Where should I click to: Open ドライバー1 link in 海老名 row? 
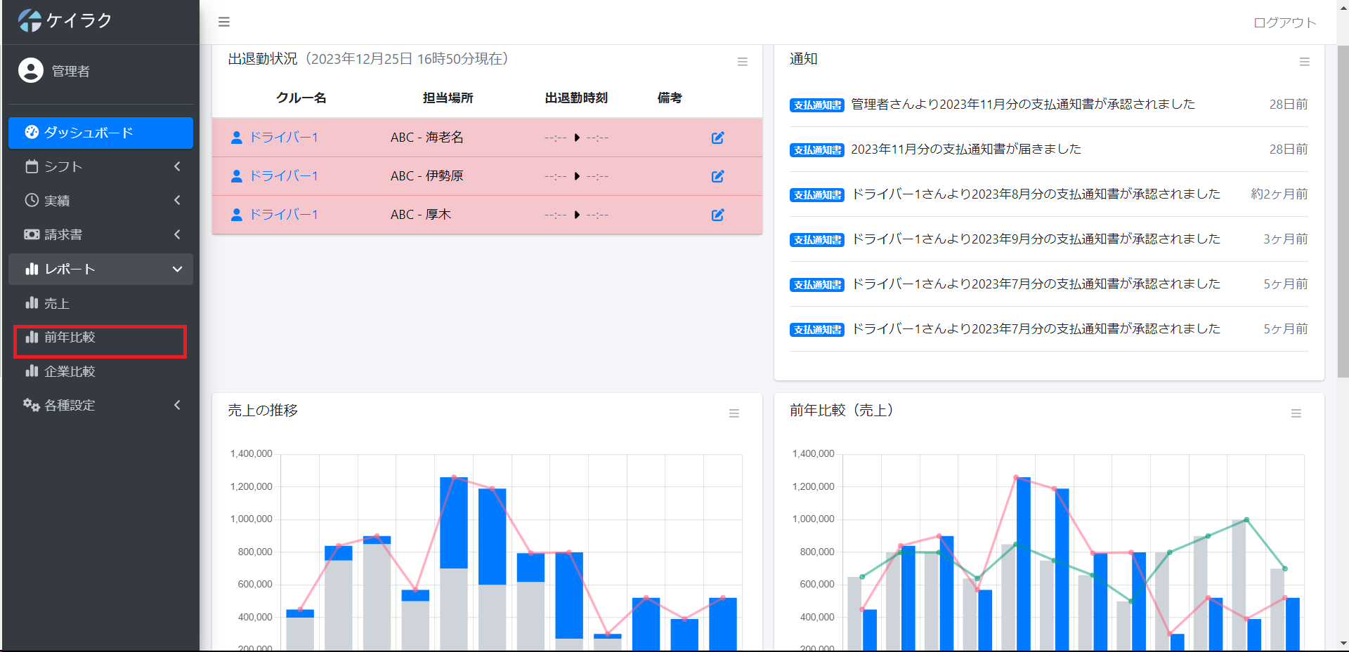tap(284, 138)
